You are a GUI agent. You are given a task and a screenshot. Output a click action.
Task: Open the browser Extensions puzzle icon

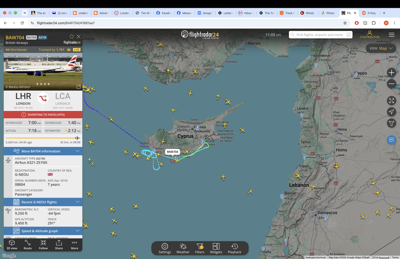374,23
